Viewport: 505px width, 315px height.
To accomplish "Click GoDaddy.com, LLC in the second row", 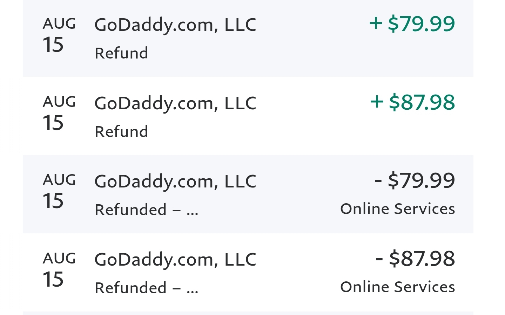I will (175, 103).
